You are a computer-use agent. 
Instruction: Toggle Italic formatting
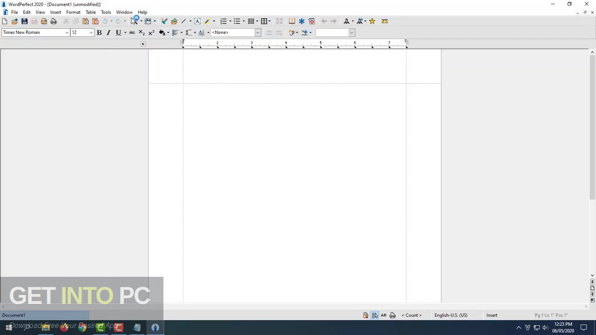tap(108, 33)
